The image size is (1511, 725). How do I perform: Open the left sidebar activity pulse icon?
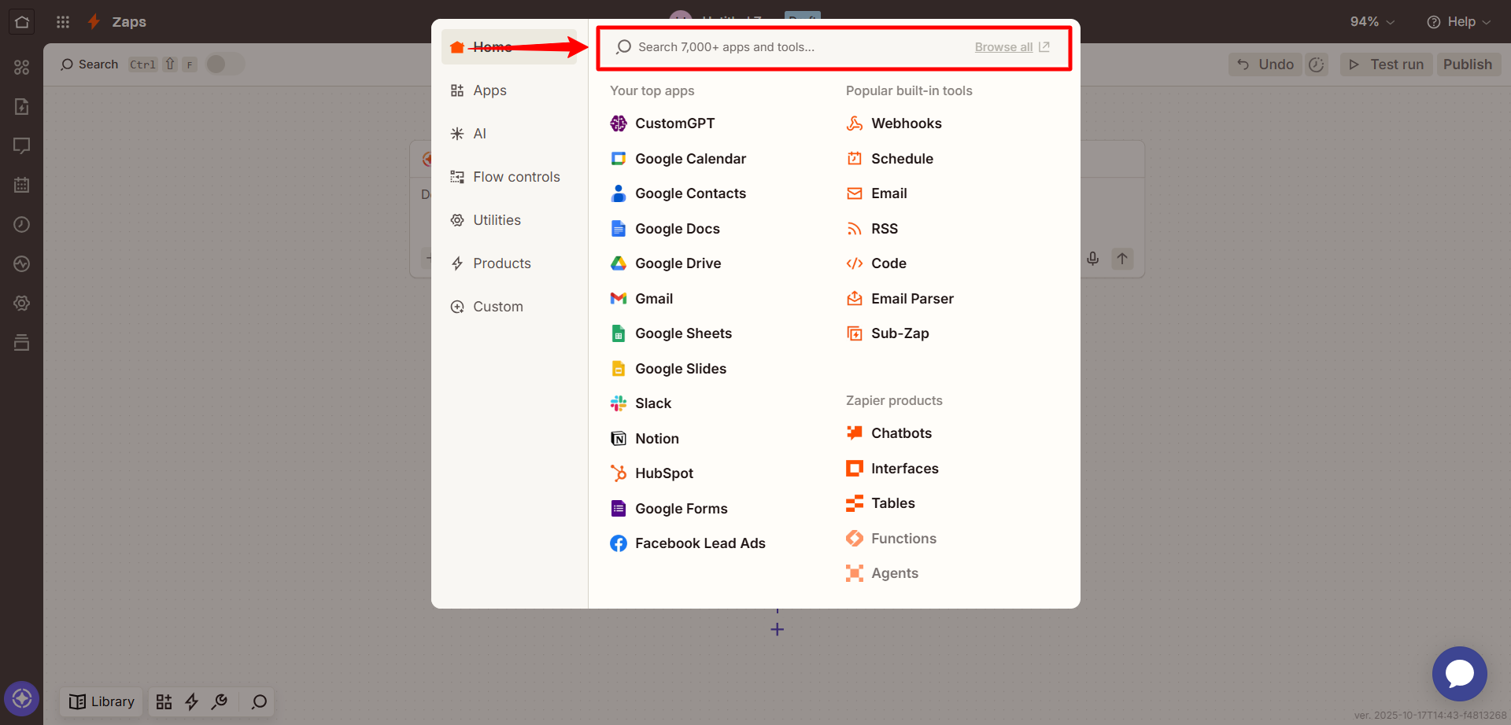(x=21, y=263)
